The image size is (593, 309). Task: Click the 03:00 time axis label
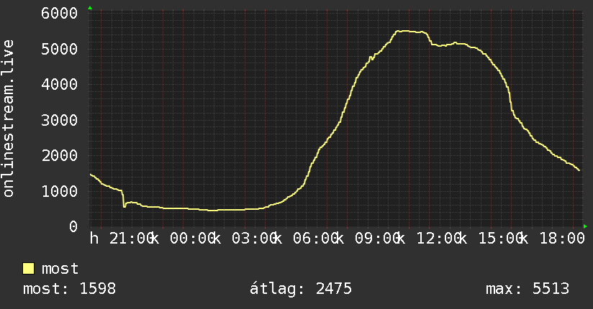(x=255, y=239)
